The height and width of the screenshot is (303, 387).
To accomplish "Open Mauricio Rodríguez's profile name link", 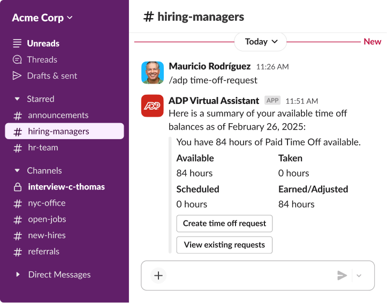I will [x=209, y=66].
